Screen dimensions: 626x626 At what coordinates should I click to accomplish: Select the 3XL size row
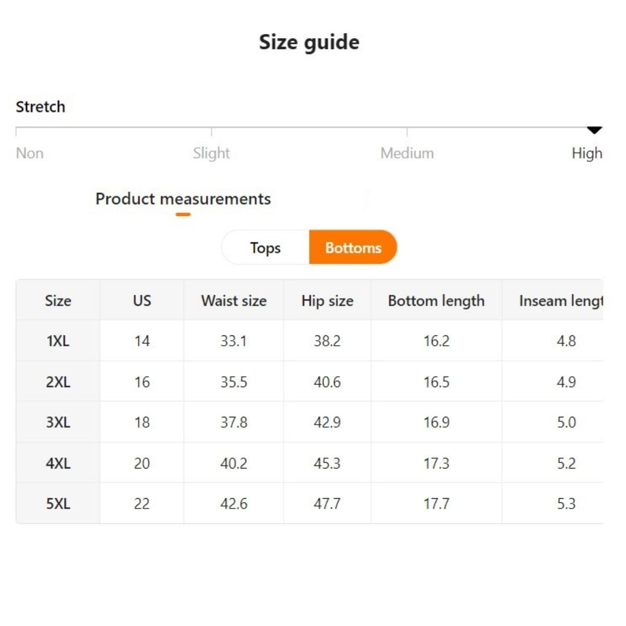click(58, 422)
